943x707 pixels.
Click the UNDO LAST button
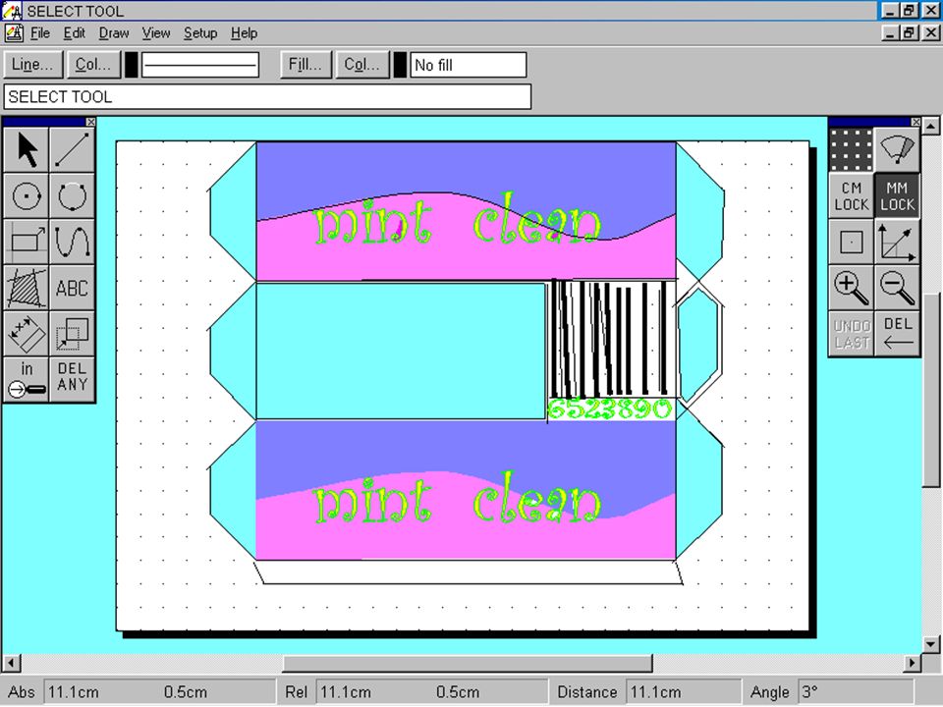pyautogui.click(x=851, y=333)
